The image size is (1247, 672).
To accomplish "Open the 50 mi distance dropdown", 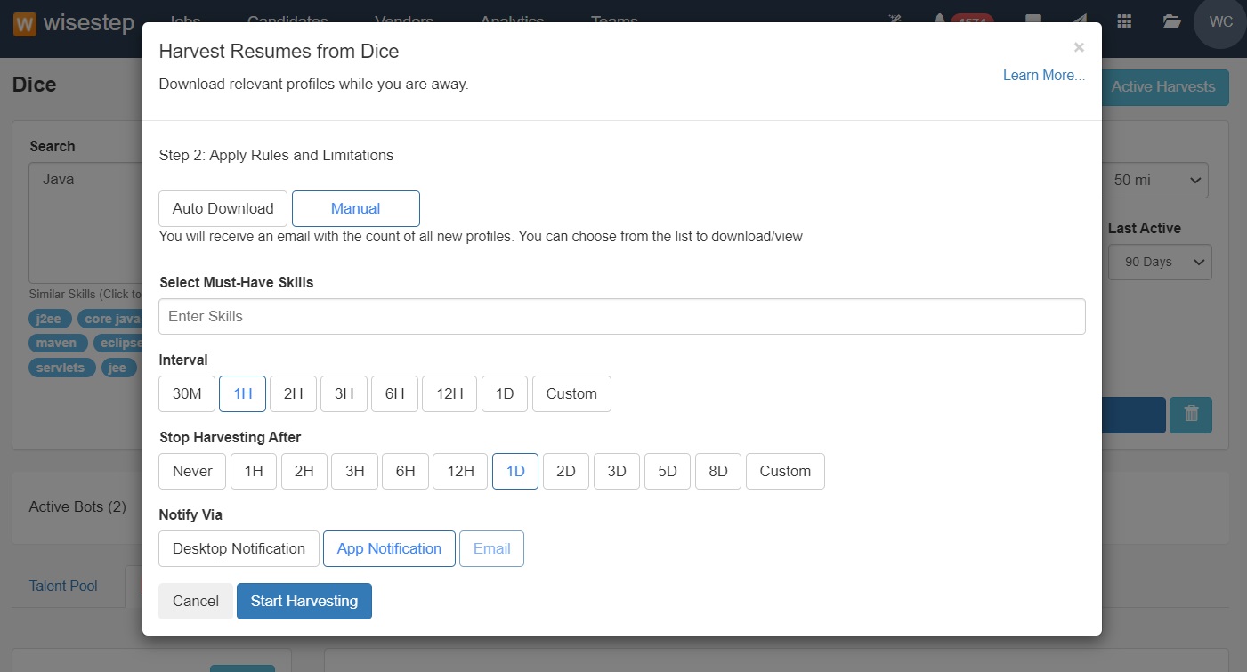I will pyautogui.click(x=1155, y=180).
